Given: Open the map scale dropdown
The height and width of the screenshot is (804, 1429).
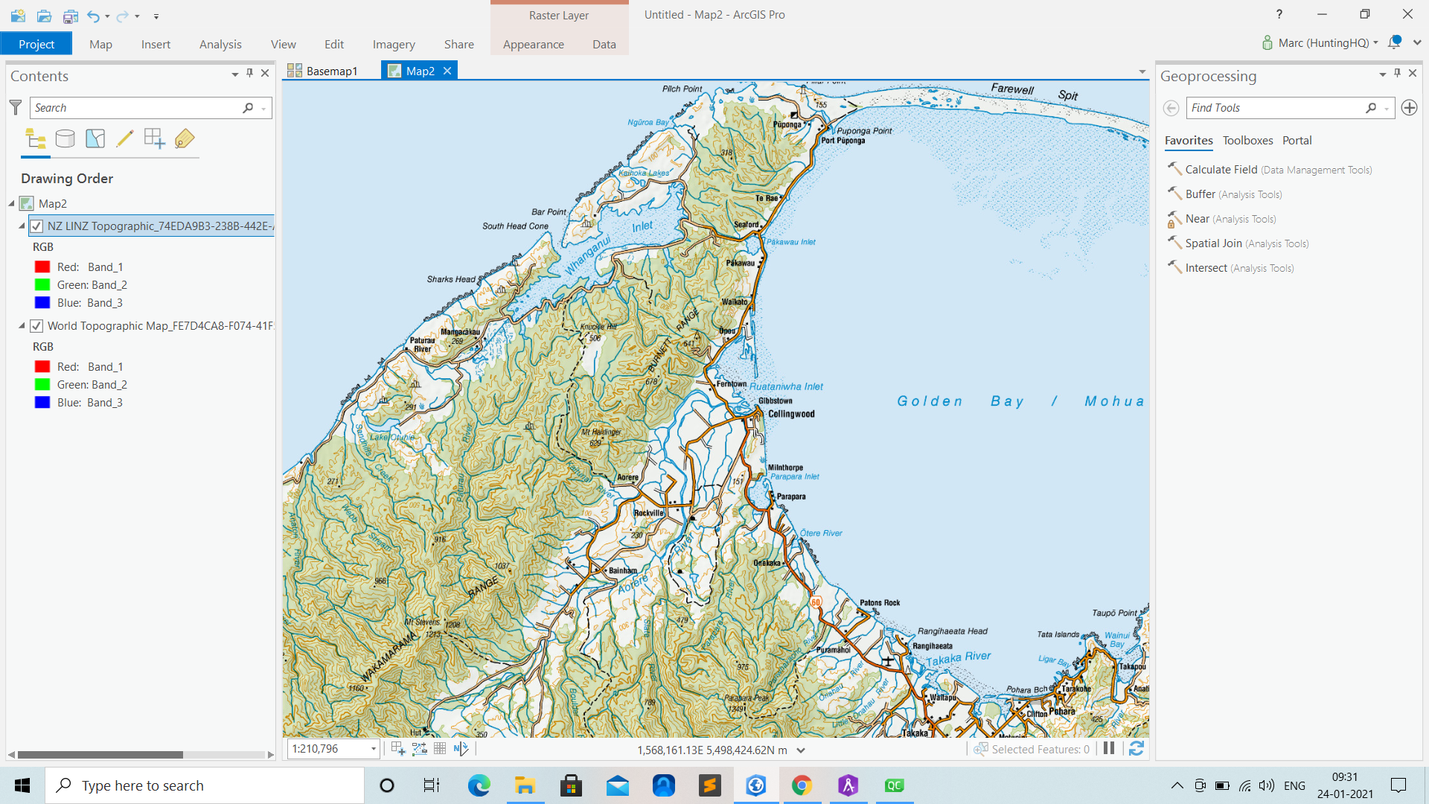Looking at the screenshot, I should coord(372,749).
